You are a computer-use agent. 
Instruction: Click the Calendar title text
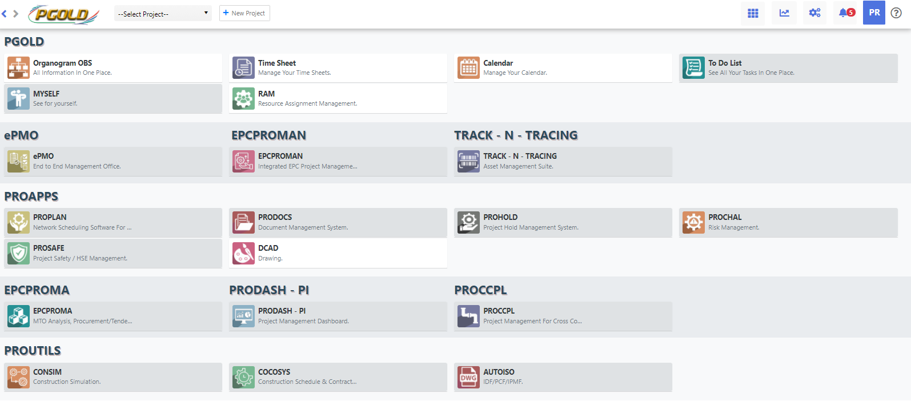[498, 63]
